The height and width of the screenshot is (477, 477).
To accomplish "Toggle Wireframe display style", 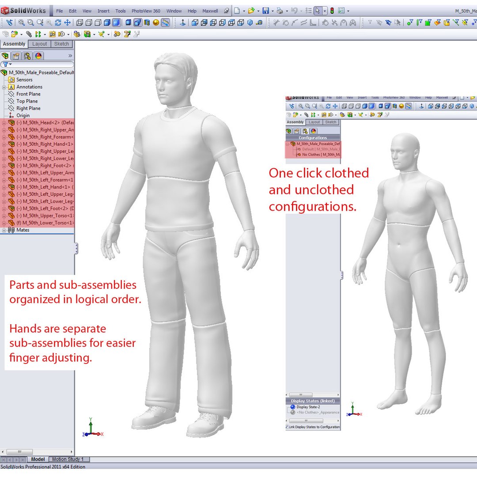I will [79, 23].
